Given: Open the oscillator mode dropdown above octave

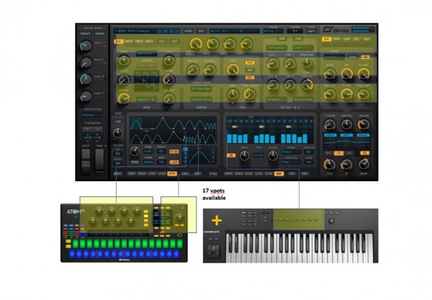Looking at the screenshot, I should point(147,54).
